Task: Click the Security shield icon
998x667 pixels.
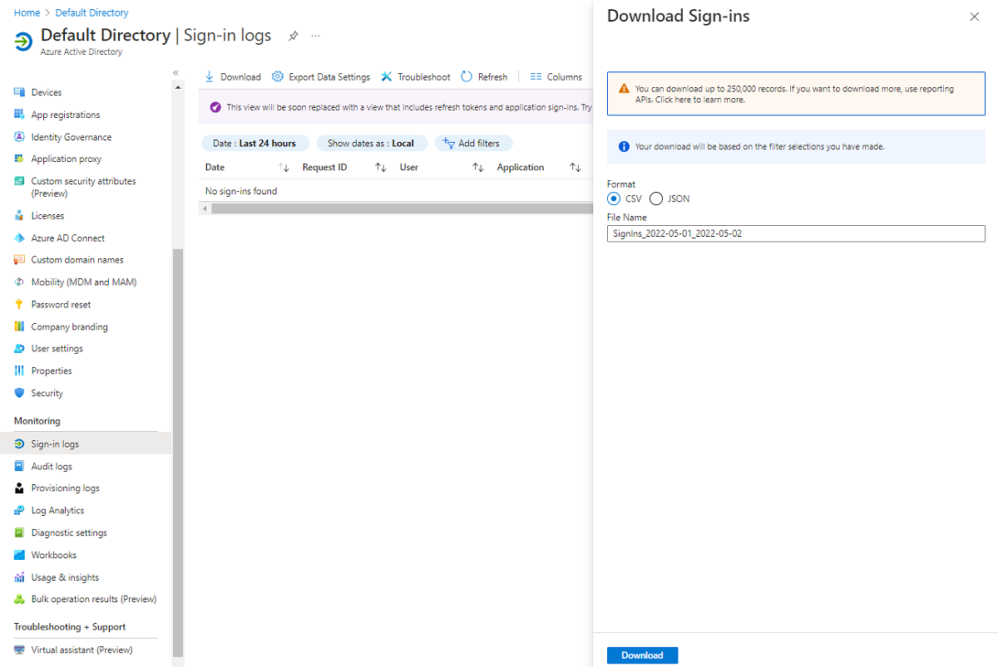Action: pos(19,393)
